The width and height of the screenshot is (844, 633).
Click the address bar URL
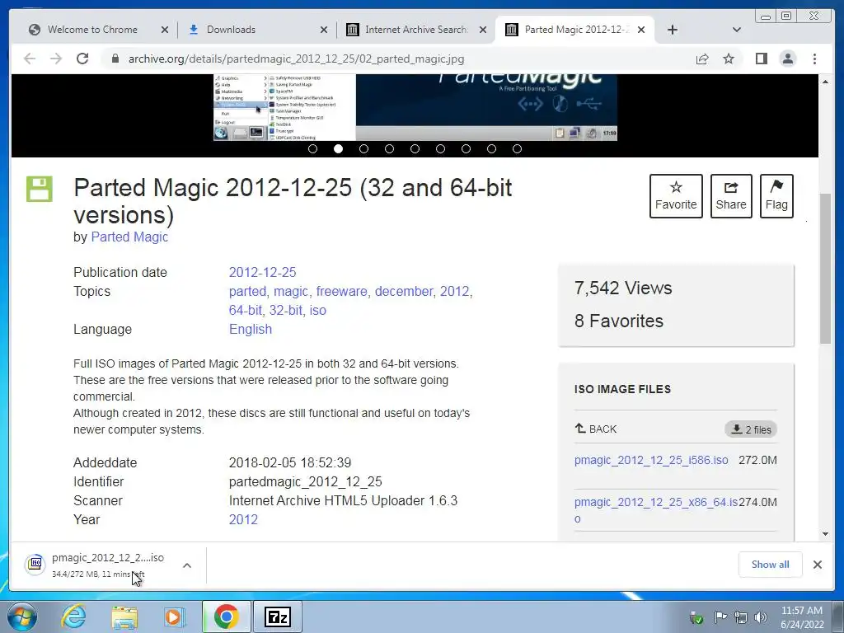[296, 59]
